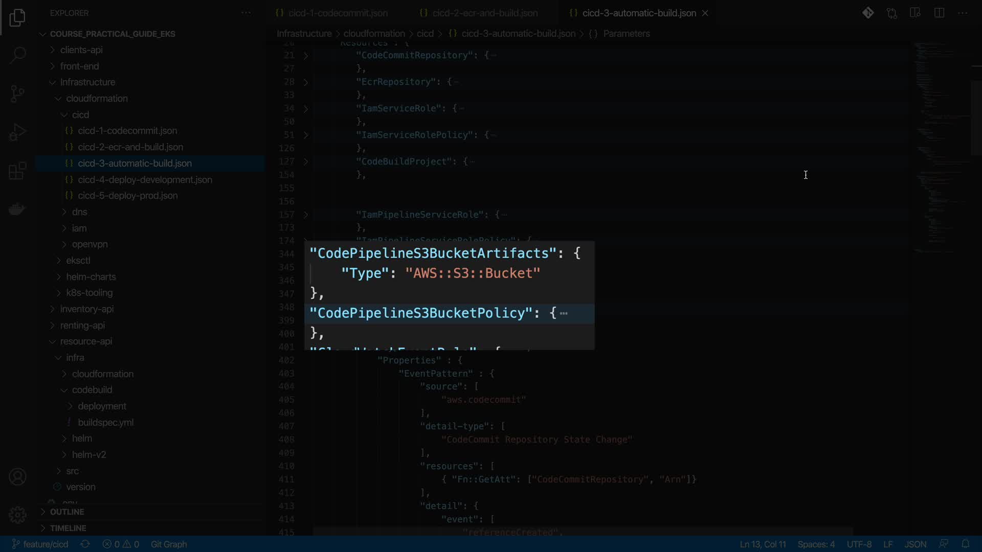Open the Source Control view

click(17, 94)
